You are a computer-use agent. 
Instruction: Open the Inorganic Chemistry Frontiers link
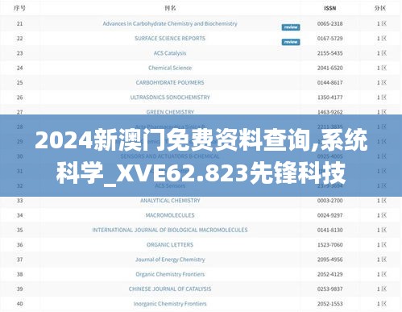click(x=170, y=304)
